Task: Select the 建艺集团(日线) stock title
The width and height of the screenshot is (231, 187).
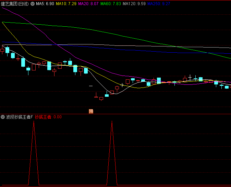Action: [x=15, y=4]
